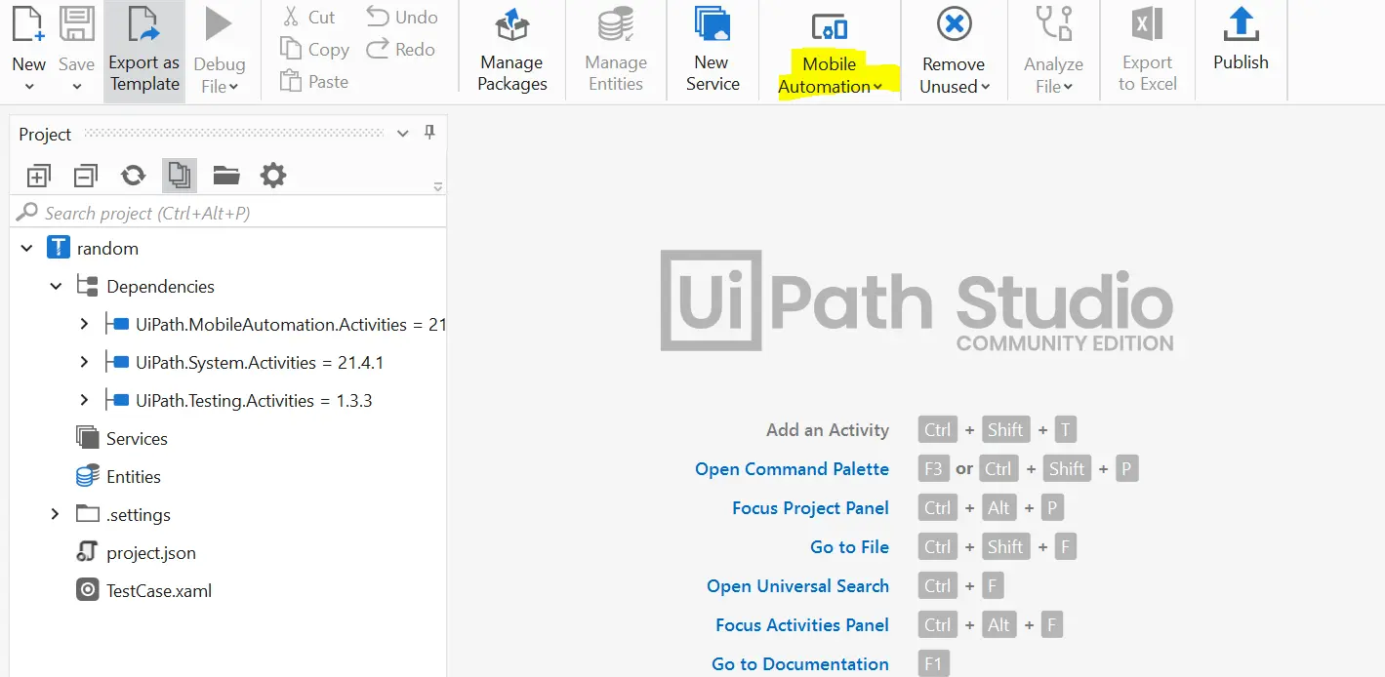Click the Manage Packages icon
Viewport: 1385px width, 677px height.
pos(511,26)
